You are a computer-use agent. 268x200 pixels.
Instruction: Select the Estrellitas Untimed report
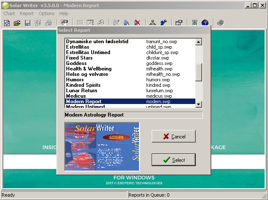pyautogui.click(x=130, y=52)
